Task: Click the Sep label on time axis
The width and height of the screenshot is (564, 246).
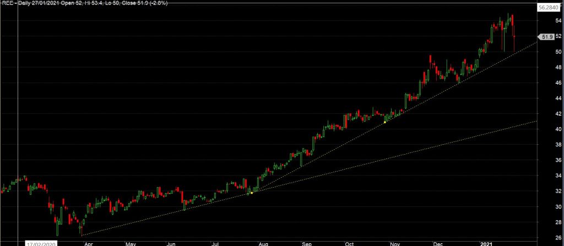Action: (307, 243)
